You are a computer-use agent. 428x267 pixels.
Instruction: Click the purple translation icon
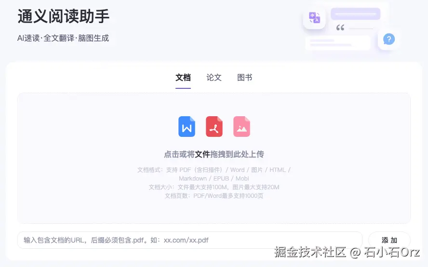click(314, 18)
